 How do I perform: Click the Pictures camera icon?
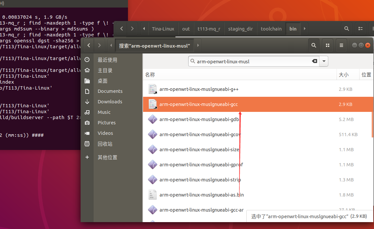point(87,123)
